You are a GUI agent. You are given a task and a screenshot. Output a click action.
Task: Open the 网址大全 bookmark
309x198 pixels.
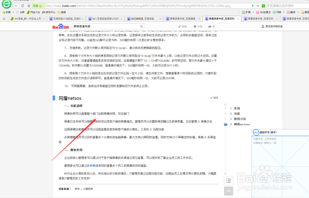pyautogui.click(x=33, y=12)
